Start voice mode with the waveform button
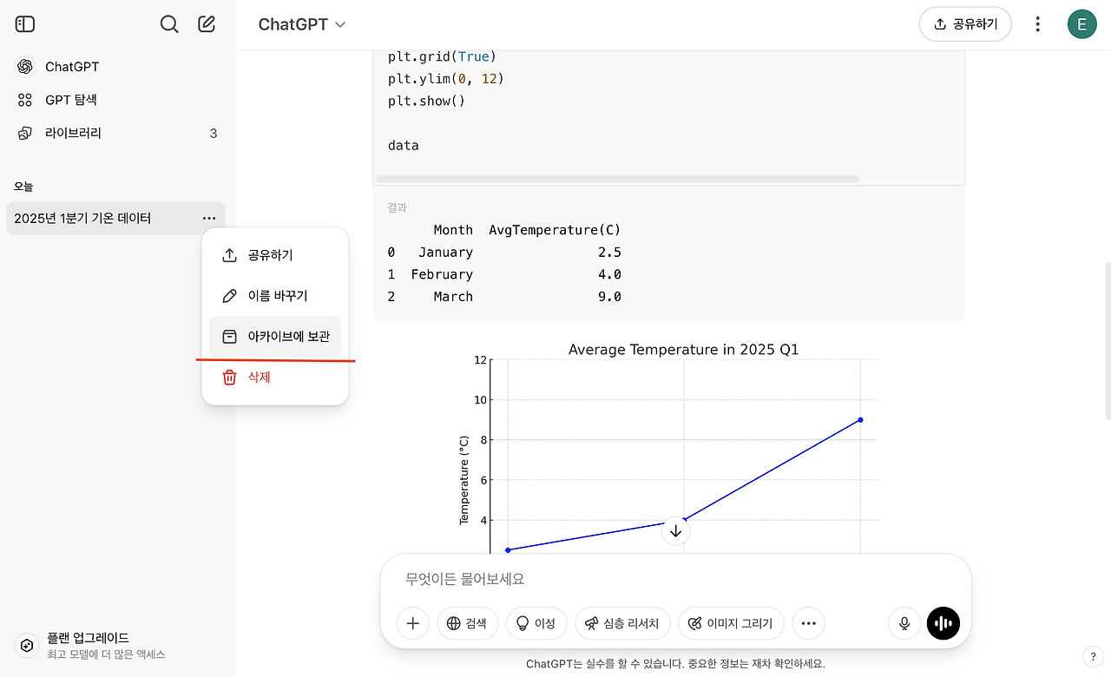 pyautogui.click(x=943, y=623)
